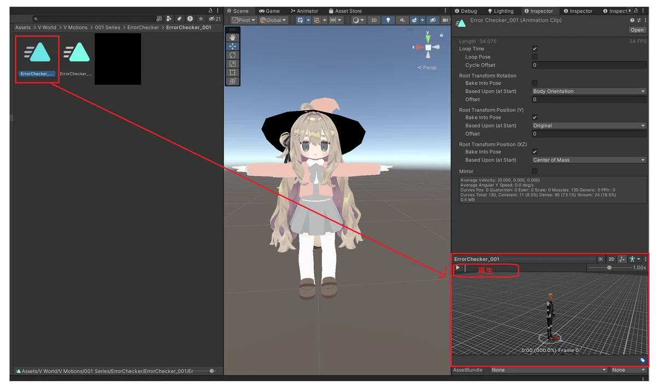656x386 pixels.
Task: Toggle grid snapping magnet icon
Action: click(317, 20)
